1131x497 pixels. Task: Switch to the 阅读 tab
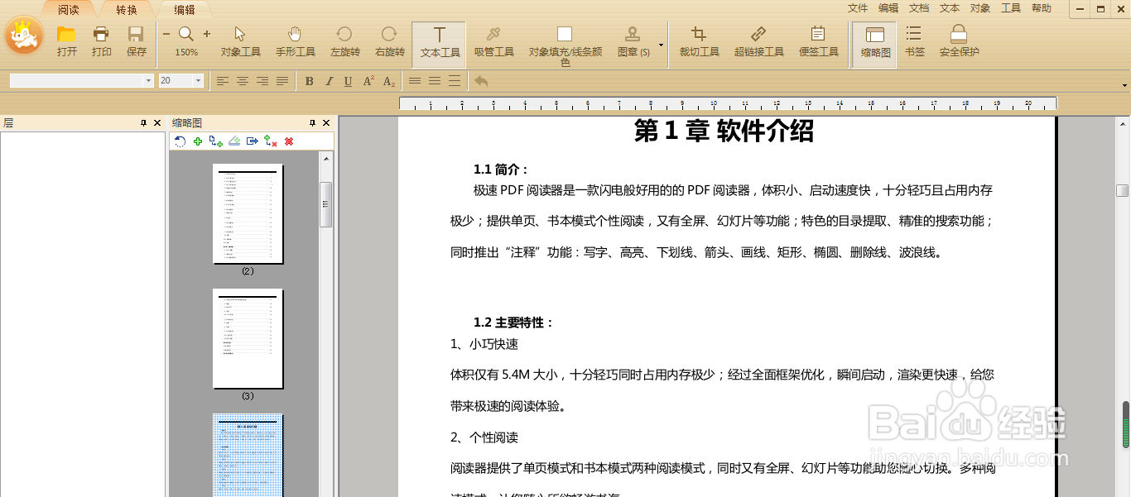click(69, 10)
